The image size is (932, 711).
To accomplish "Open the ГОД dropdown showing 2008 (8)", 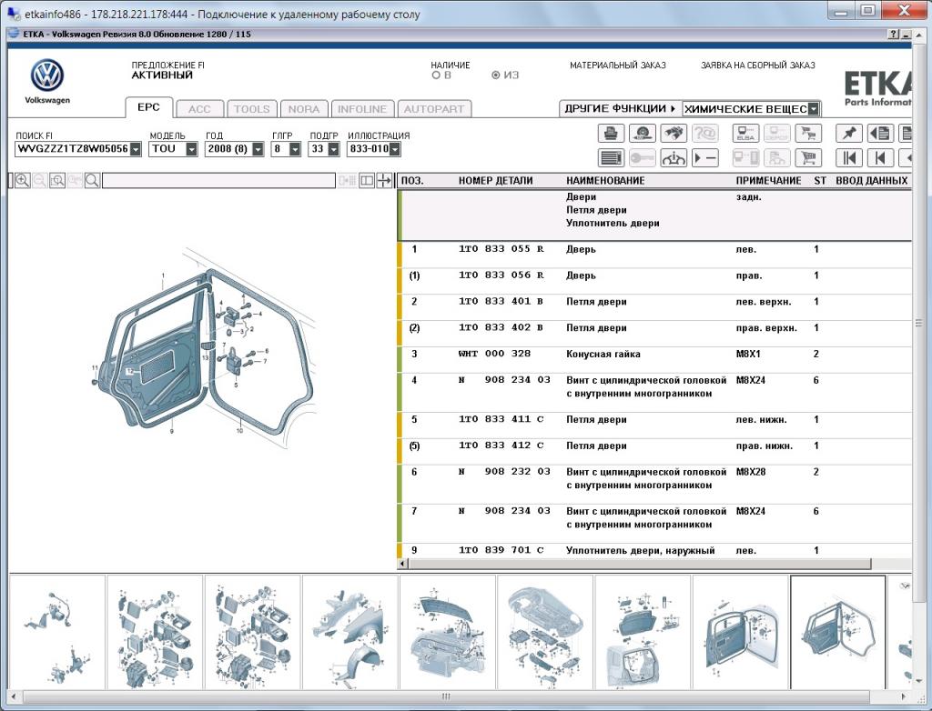I will tap(258, 149).
